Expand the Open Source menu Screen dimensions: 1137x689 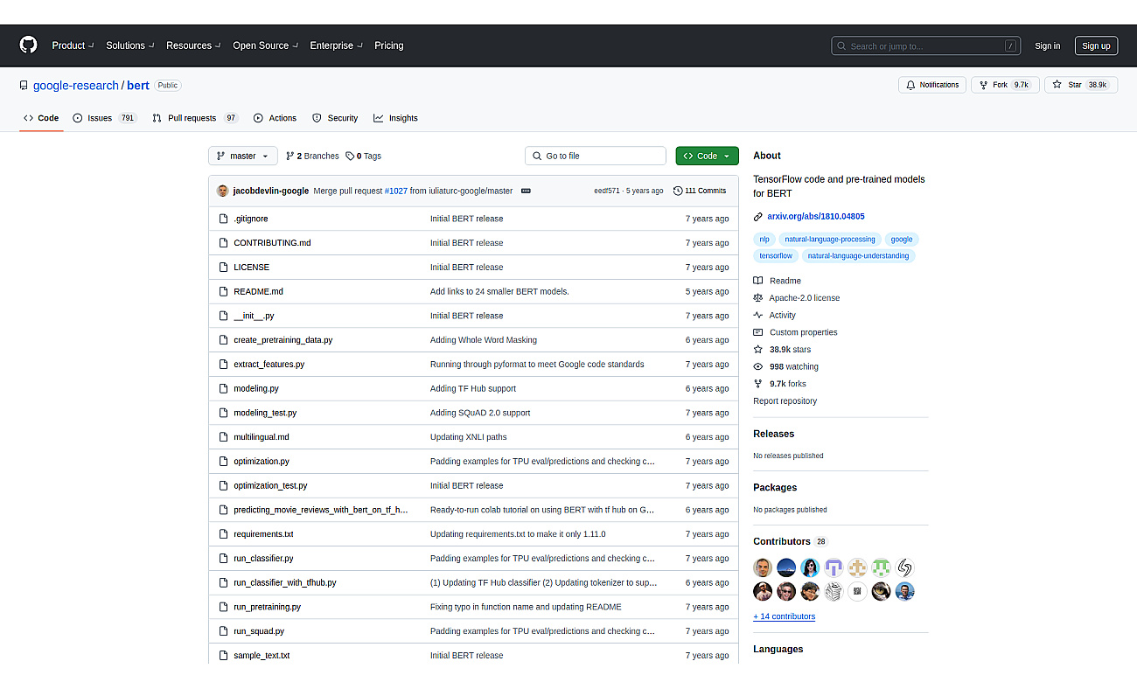[x=265, y=45]
